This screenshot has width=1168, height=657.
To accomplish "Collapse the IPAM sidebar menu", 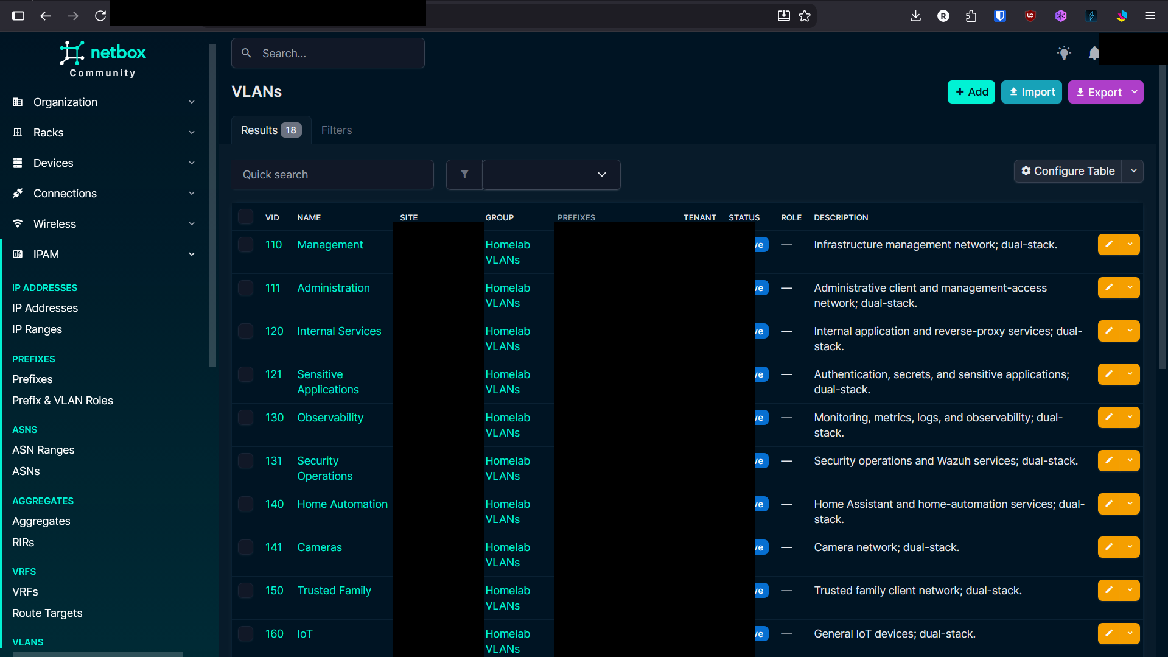I will [x=103, y=255].
